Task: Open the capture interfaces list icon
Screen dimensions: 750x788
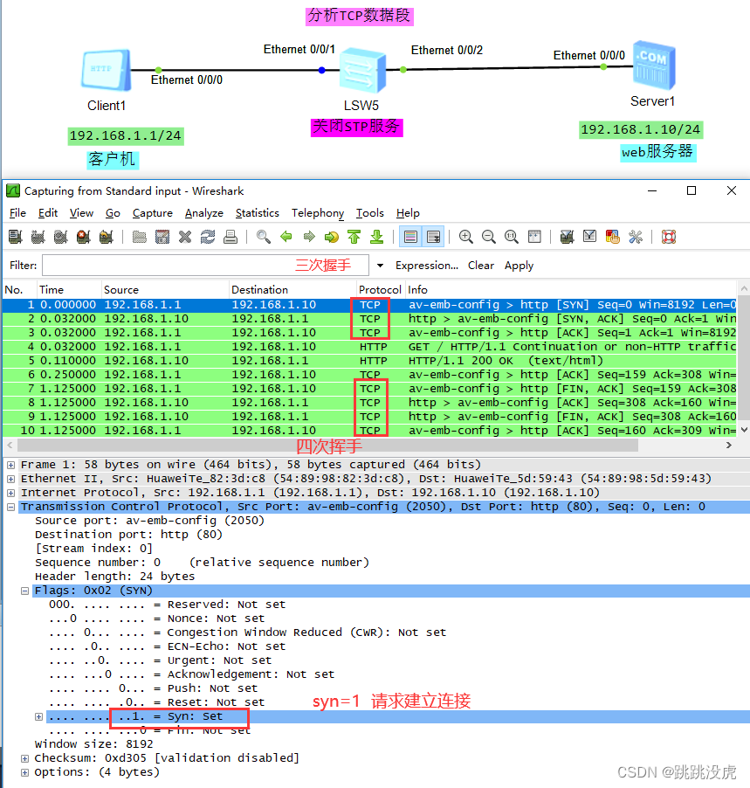Action: [16, 237]
